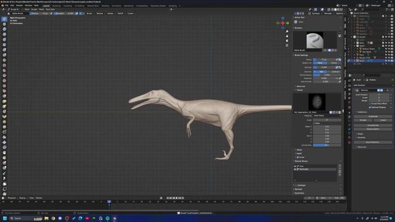Open Spotify from the taskbar
This screenshot has height=222, width=395.
pos(107,218)
